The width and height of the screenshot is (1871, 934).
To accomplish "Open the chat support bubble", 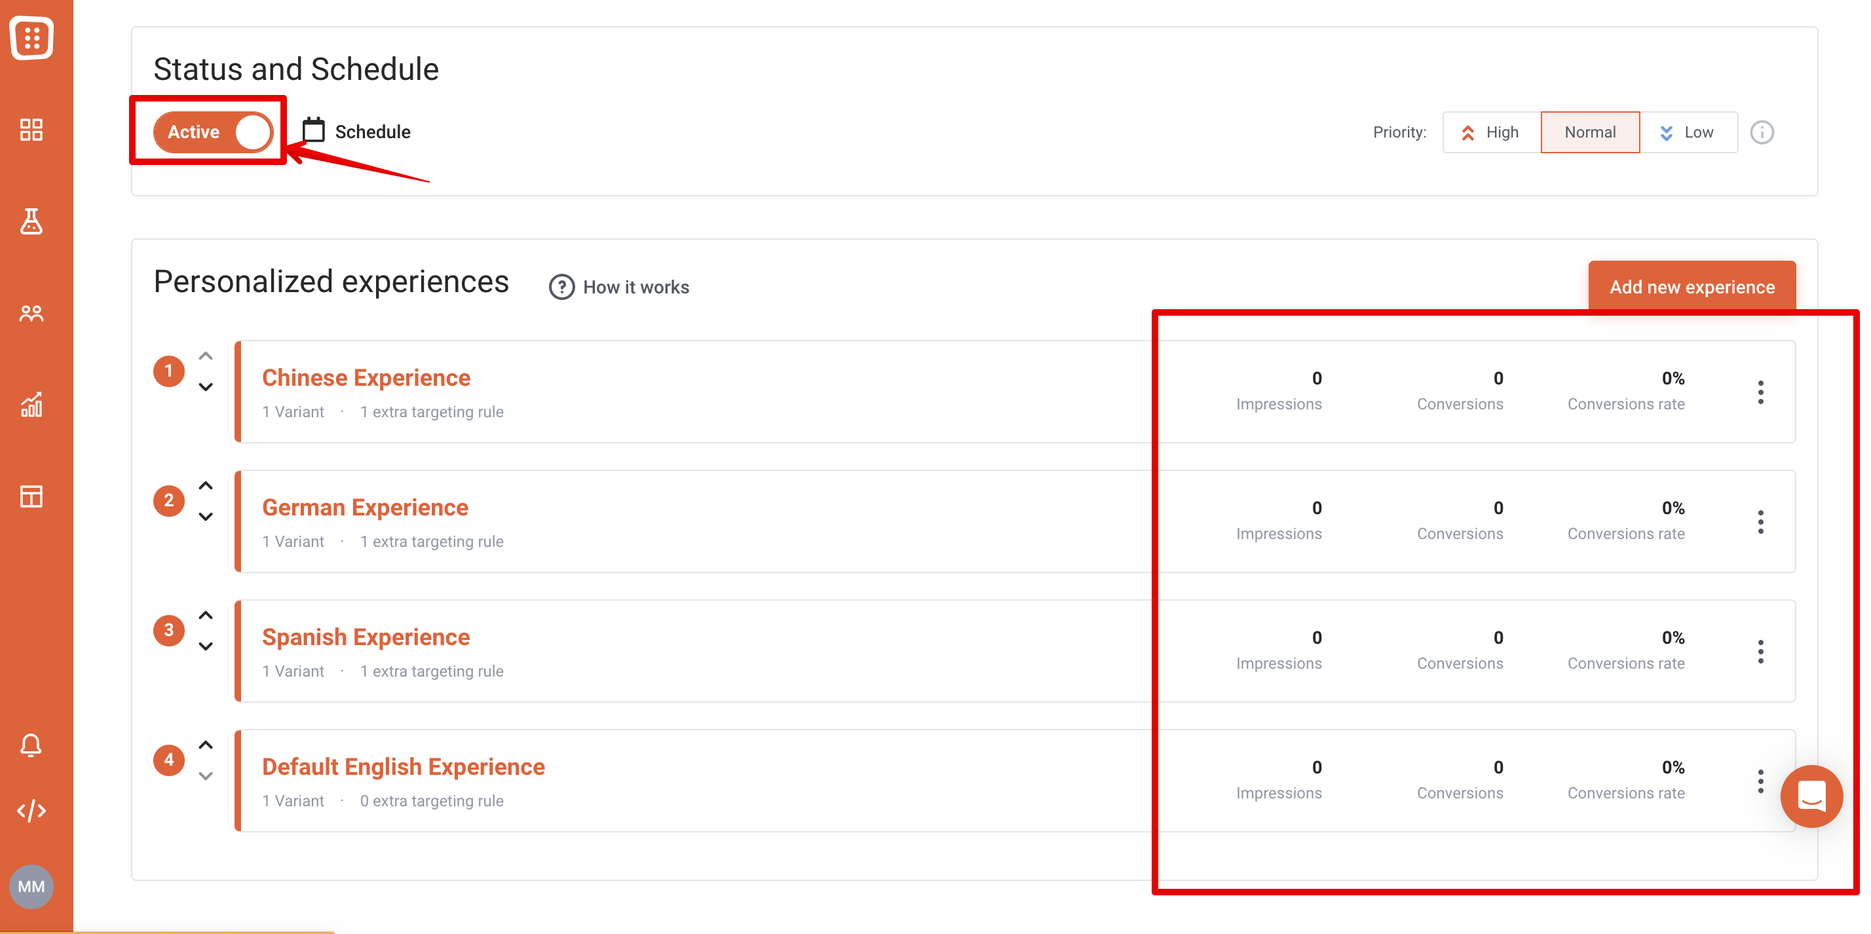I will tap(1811, 796).
